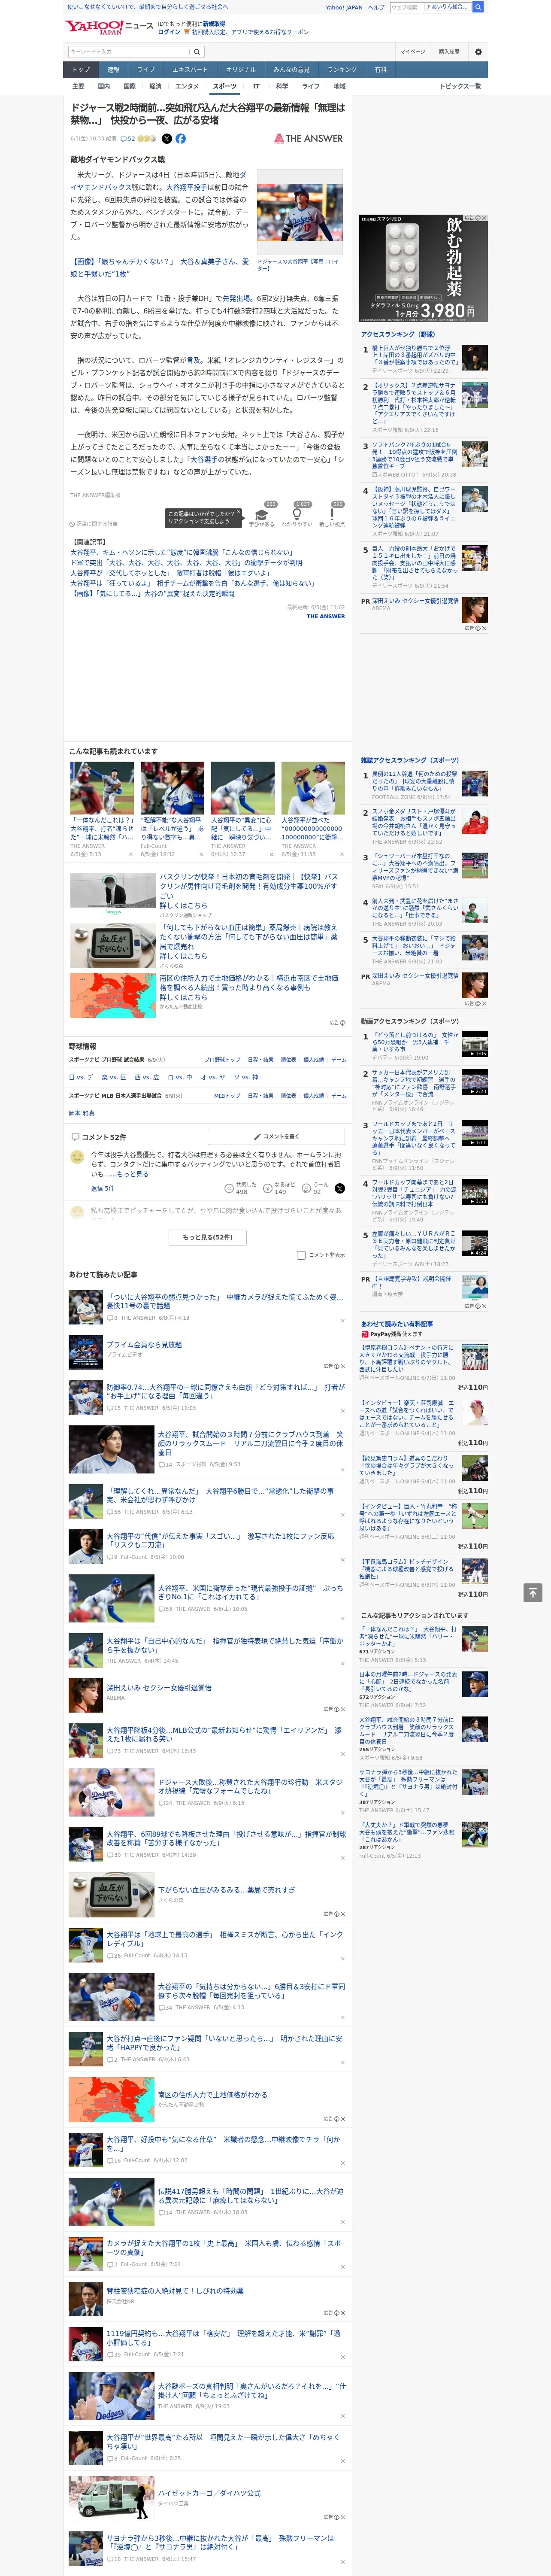Click the 記事に関する報告 report icon link

pyautogui.click(x=93, y=524)
